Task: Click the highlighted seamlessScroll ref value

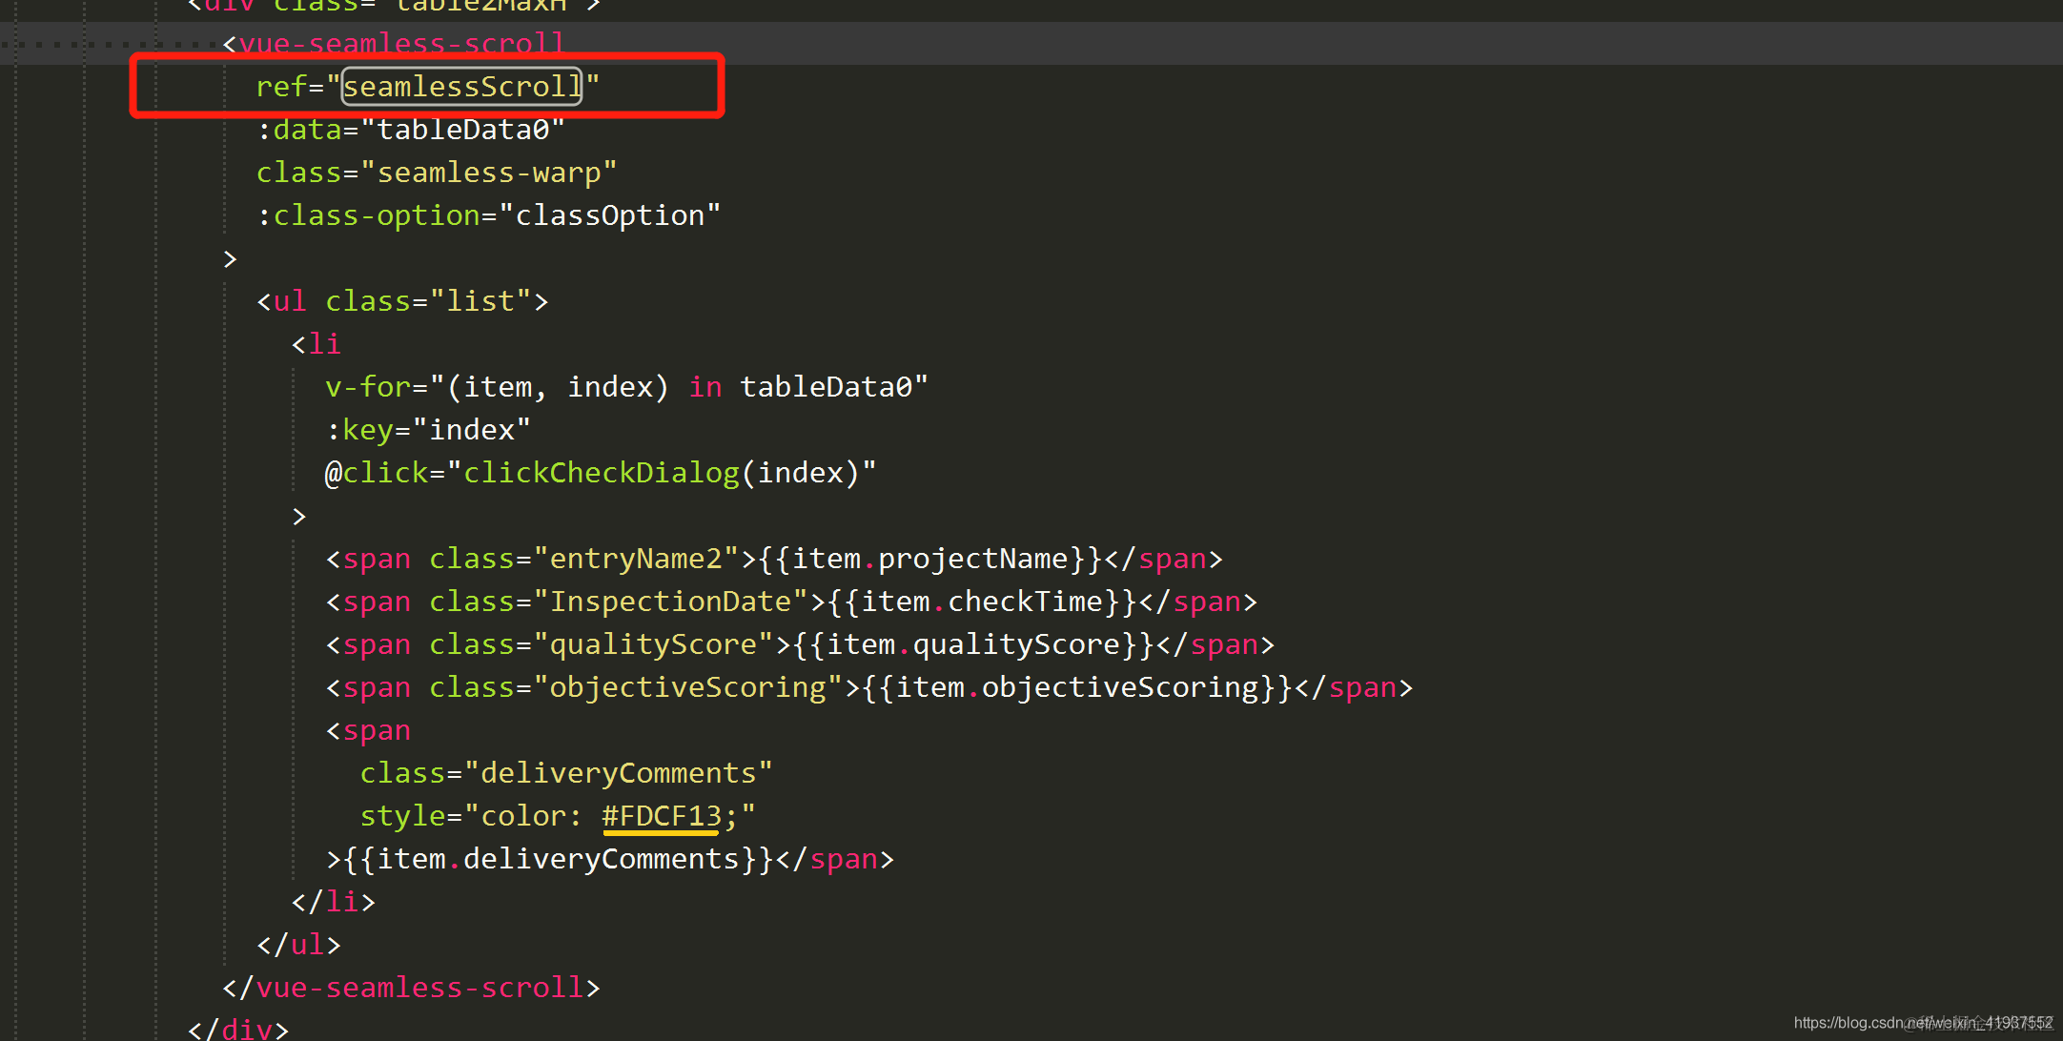Action: coord(461,87)
